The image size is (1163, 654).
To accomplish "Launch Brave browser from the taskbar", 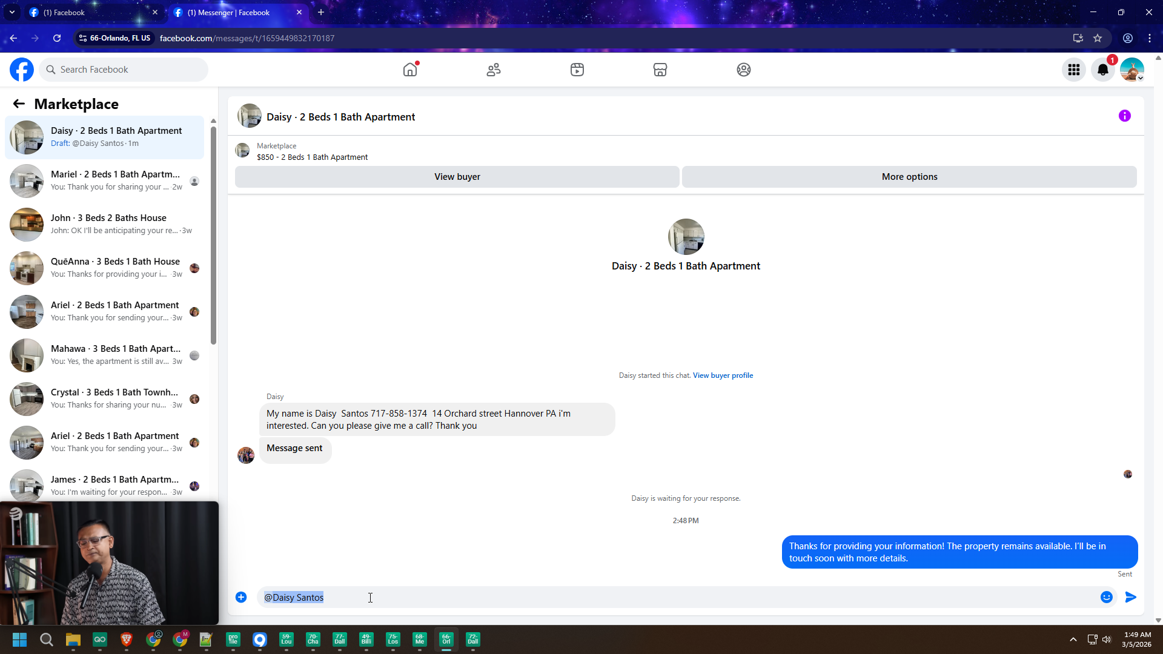I will 127,639.
